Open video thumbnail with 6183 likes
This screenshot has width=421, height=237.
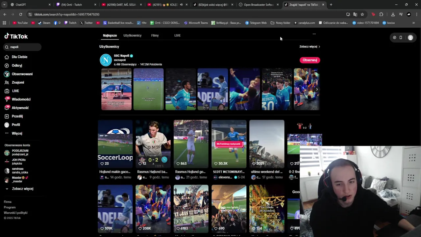[x=191, y=209]
